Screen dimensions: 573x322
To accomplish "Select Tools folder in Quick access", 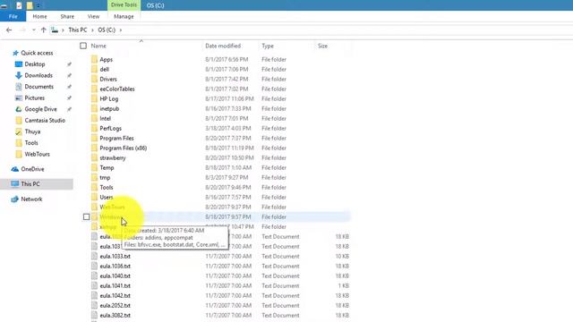I will [x=31, y=143].
